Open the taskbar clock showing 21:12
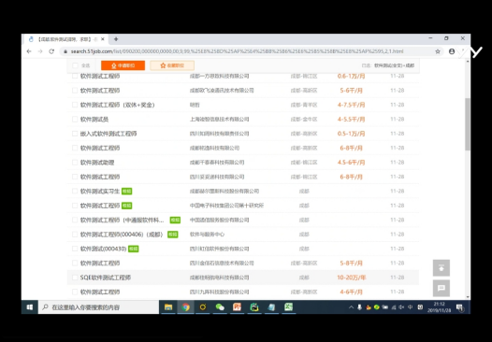The height and width of the screenshot is (342, 492). tap(440, 307)
